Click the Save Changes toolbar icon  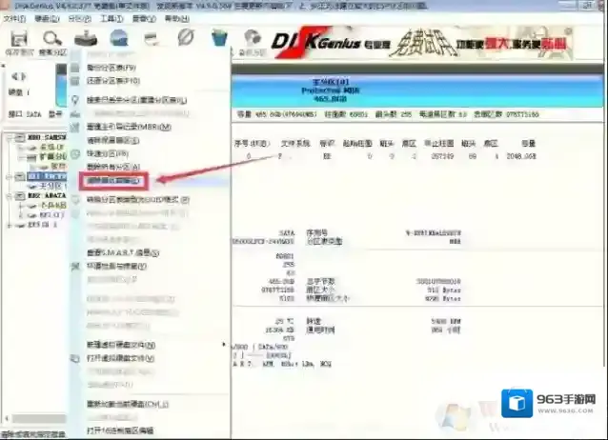pos(18,39)
